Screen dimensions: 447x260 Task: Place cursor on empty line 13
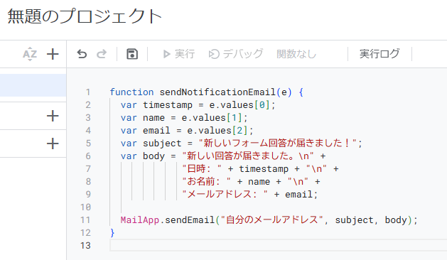(x=279, y=246)
